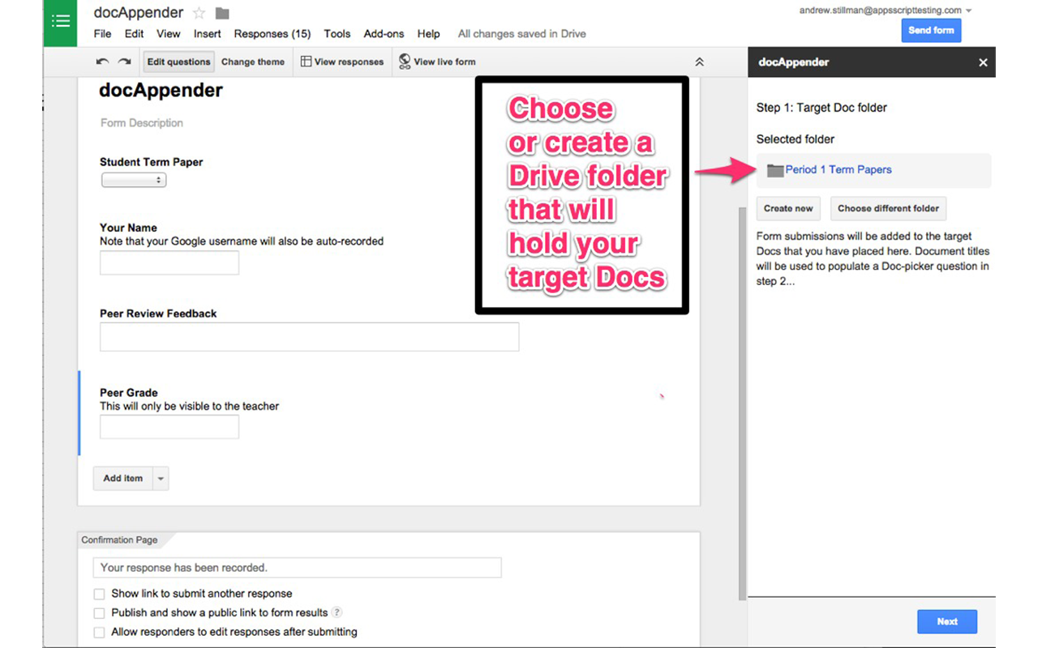Open the Edit menu

pyautogui.click(x=134, y=34)
